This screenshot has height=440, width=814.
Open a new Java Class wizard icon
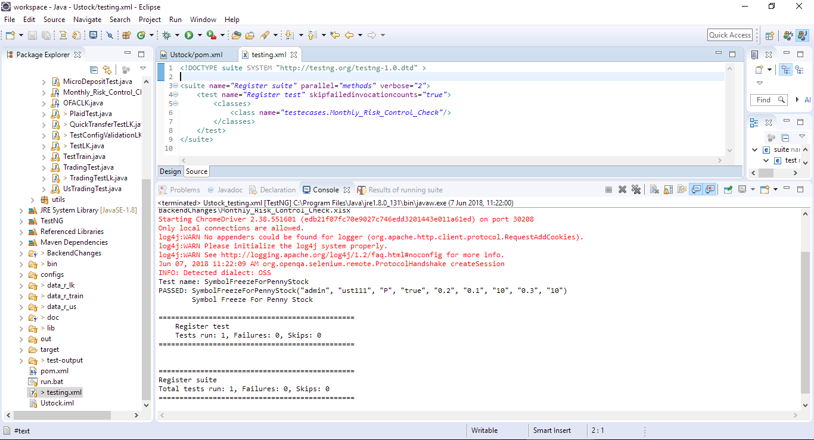pos(126,35)
